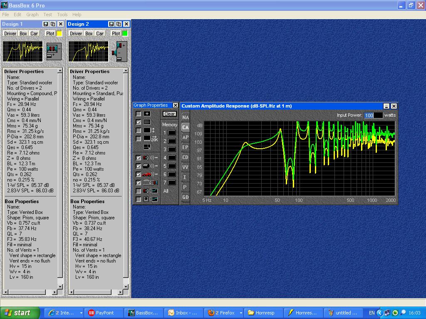The width and height of the screenshot is (426, 319).
Task: Enable the speaker acoustic data checkbox
Action: click(139, 191)
